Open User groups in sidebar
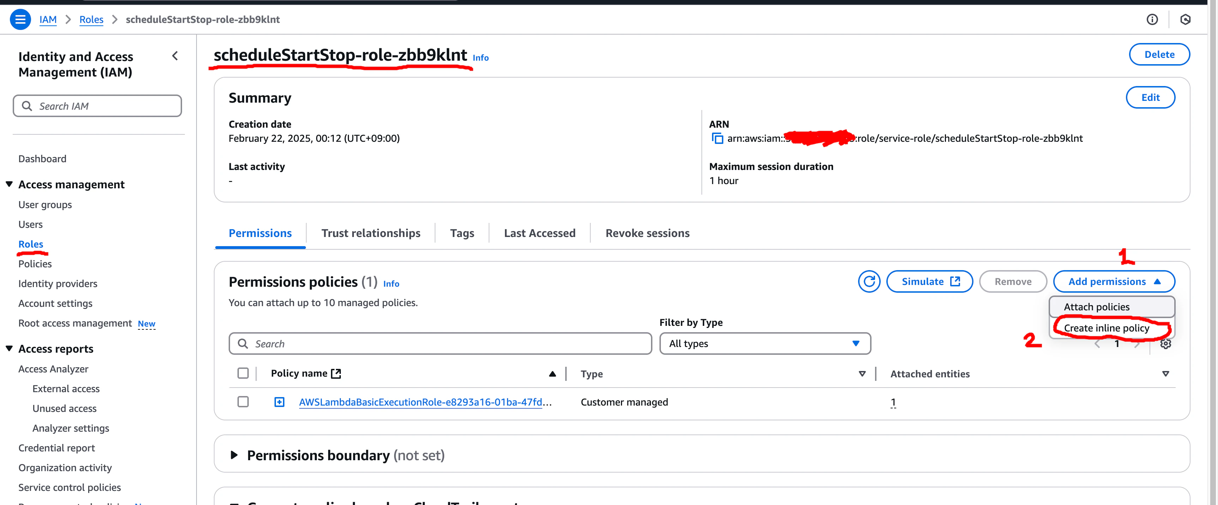Screen dimensions: 1218x505 coord(45,205)
